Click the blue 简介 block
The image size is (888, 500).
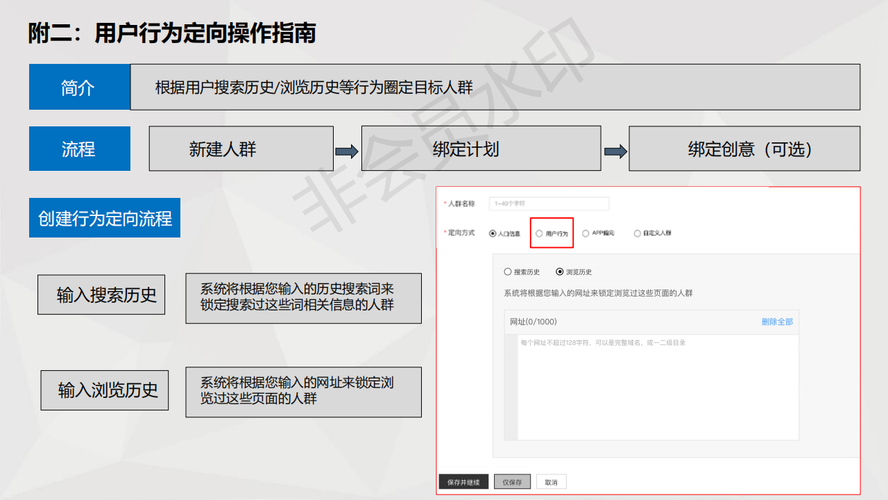(79, 87)
